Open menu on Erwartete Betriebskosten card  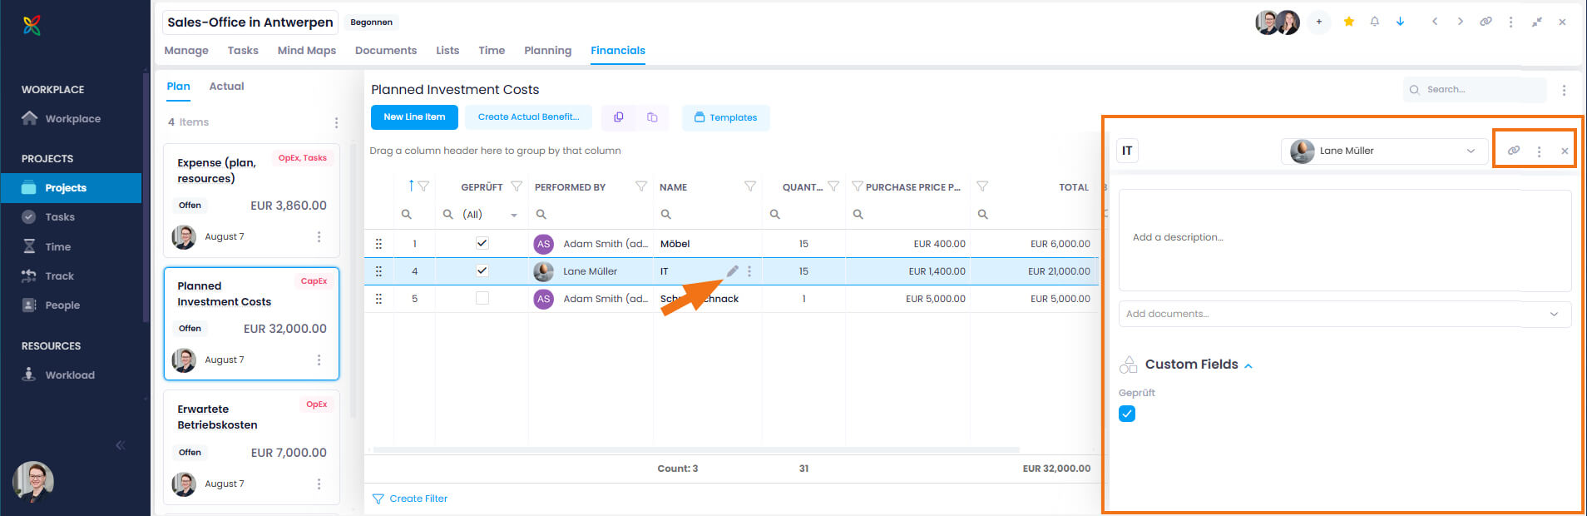click(319, 484)
